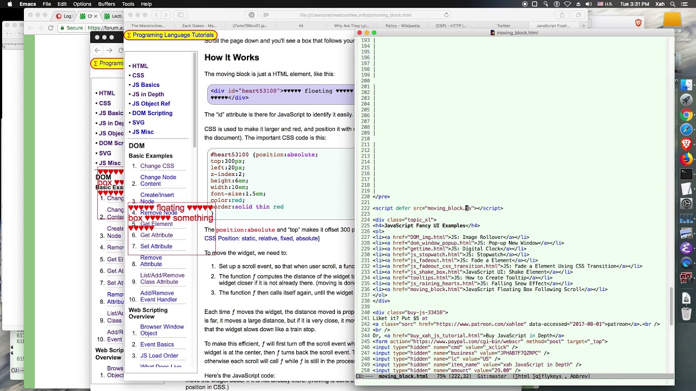Open the Help menu
Viewport: 696px width, 391px height.
pyautogui.click(x=146, y=4)
